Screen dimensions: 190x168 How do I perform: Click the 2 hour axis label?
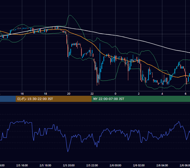[139, 94]
